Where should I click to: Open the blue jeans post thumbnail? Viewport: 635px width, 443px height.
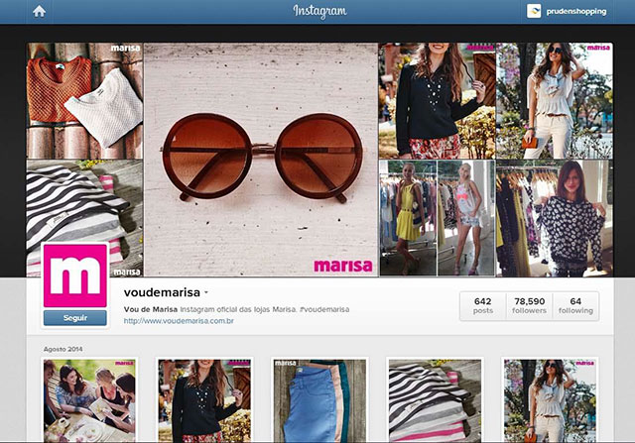pos(319,400)
